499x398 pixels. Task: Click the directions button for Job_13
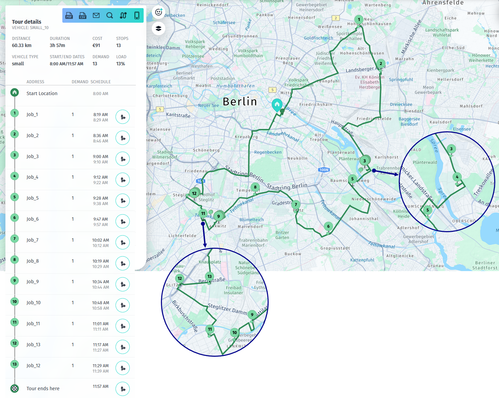(123, 347)
